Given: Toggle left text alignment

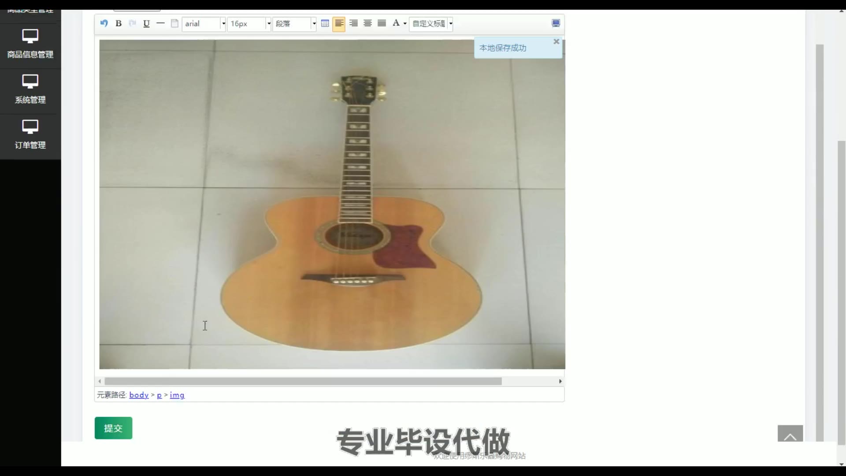Looking at the screenshot, I should click(x=339, y=23).
